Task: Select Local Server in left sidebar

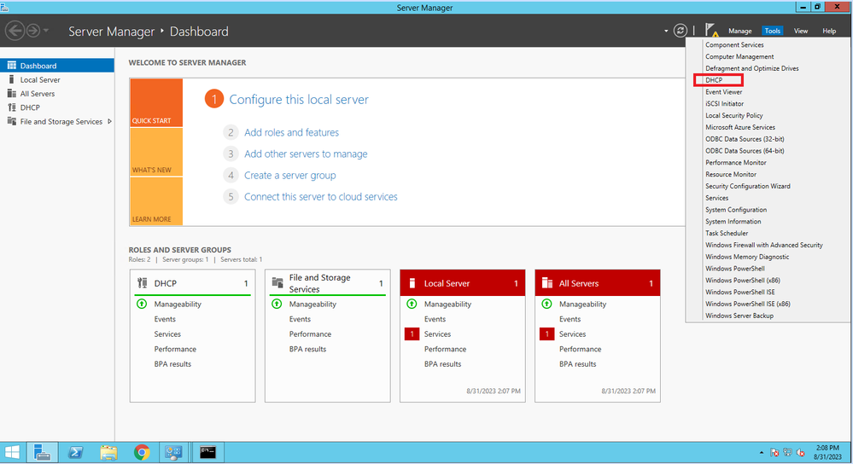Action: [x=40, y=79]
